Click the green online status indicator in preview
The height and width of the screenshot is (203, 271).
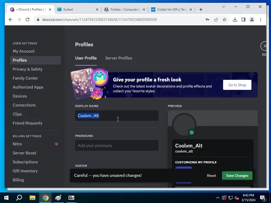(192, 132)
